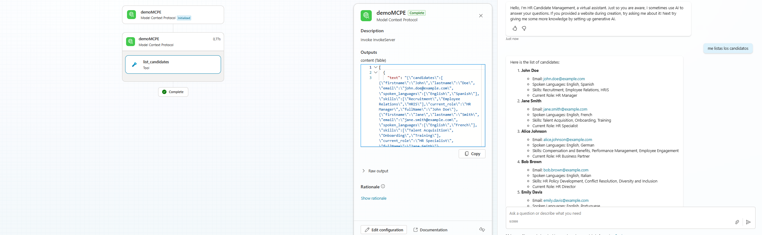Click the Show rationale link
Screen dimensions: 762x235
click(374, 198)
